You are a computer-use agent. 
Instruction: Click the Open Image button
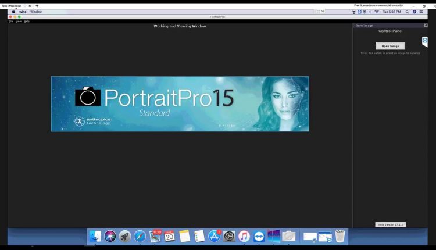[x=390, y=46]
